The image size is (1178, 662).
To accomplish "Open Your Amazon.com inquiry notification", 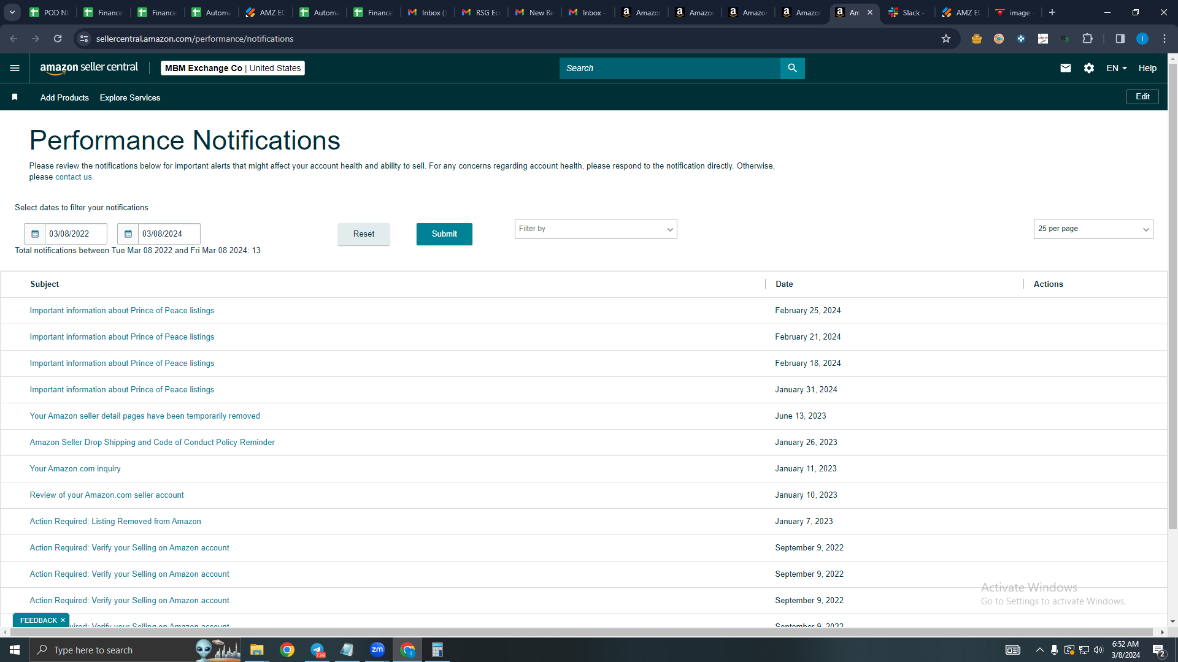I will (75, 469).
